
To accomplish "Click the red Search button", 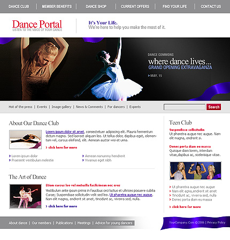I will (214, 107).
